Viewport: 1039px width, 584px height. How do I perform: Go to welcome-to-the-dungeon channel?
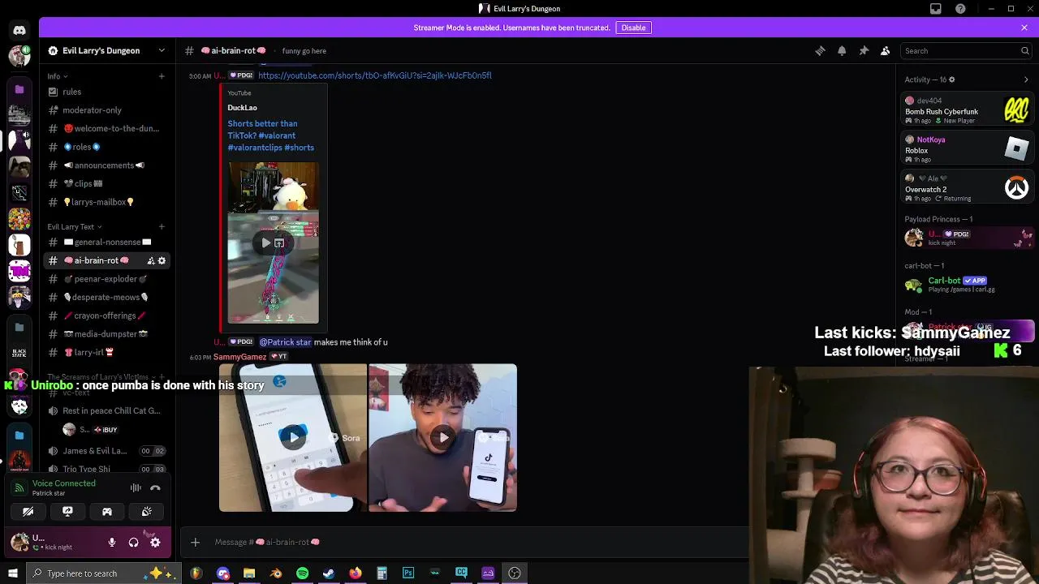pyautogui.click(x=106, y=128)
